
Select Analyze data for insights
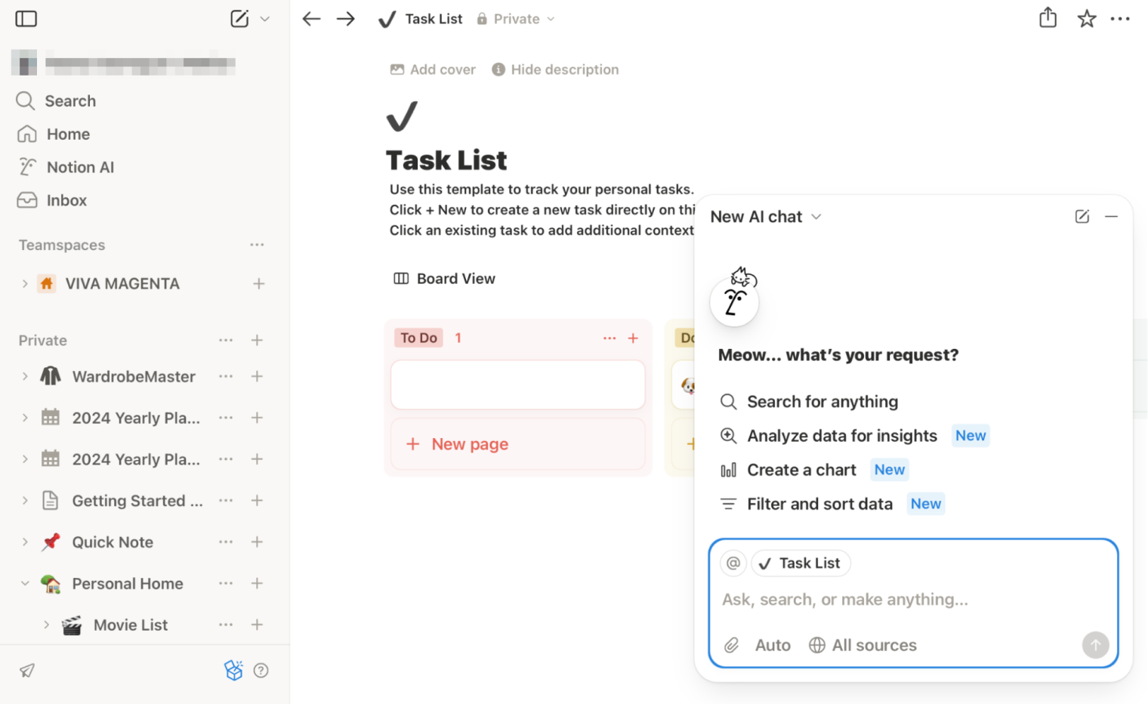click(854, 436)
